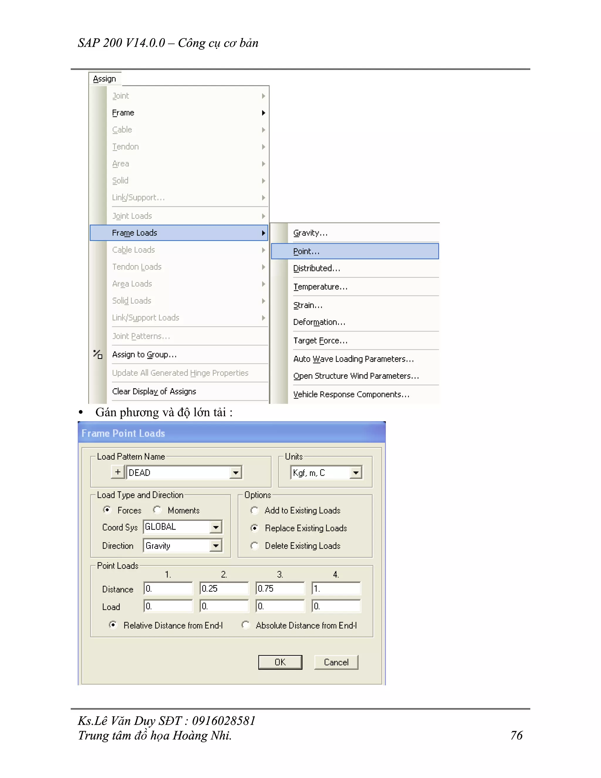The width and height of the screenshot is (601, 778).
Task: Click Distance field showing 0.25
Action: point(224,588)
